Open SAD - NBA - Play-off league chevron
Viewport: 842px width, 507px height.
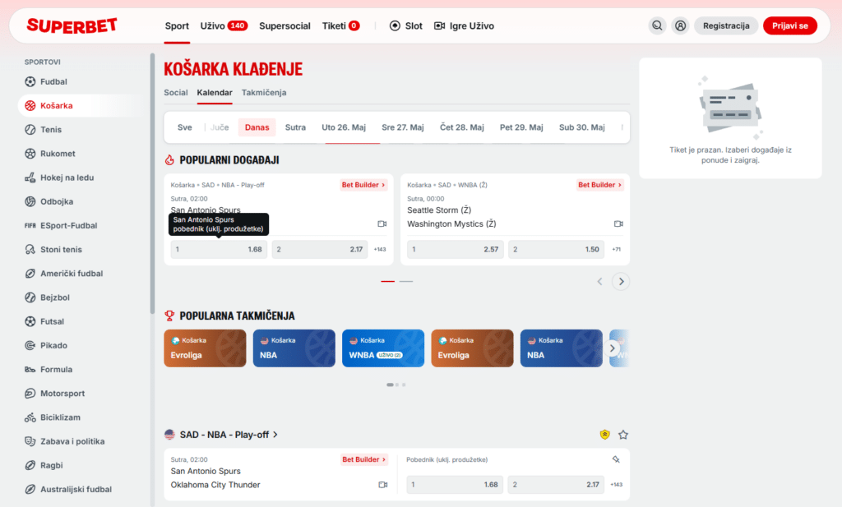275,435
